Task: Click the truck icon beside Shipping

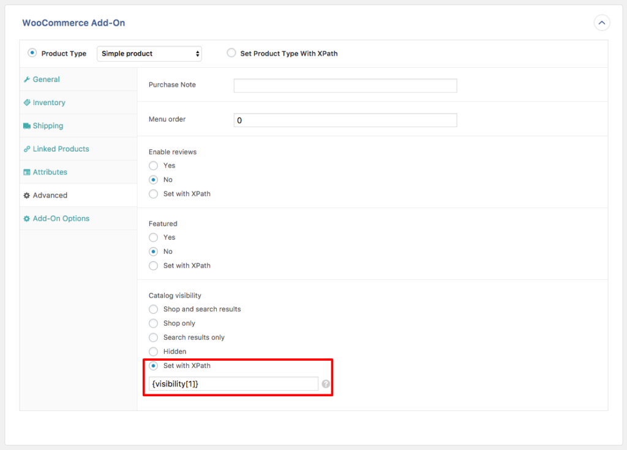Action: 26,126
